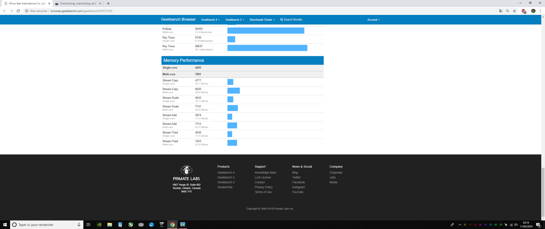Image resolution: width=545 pixels, height=229 pixels.
Task: Open the airplane mode tray icon
Action: pyautogui.click(x=506, y=225)
